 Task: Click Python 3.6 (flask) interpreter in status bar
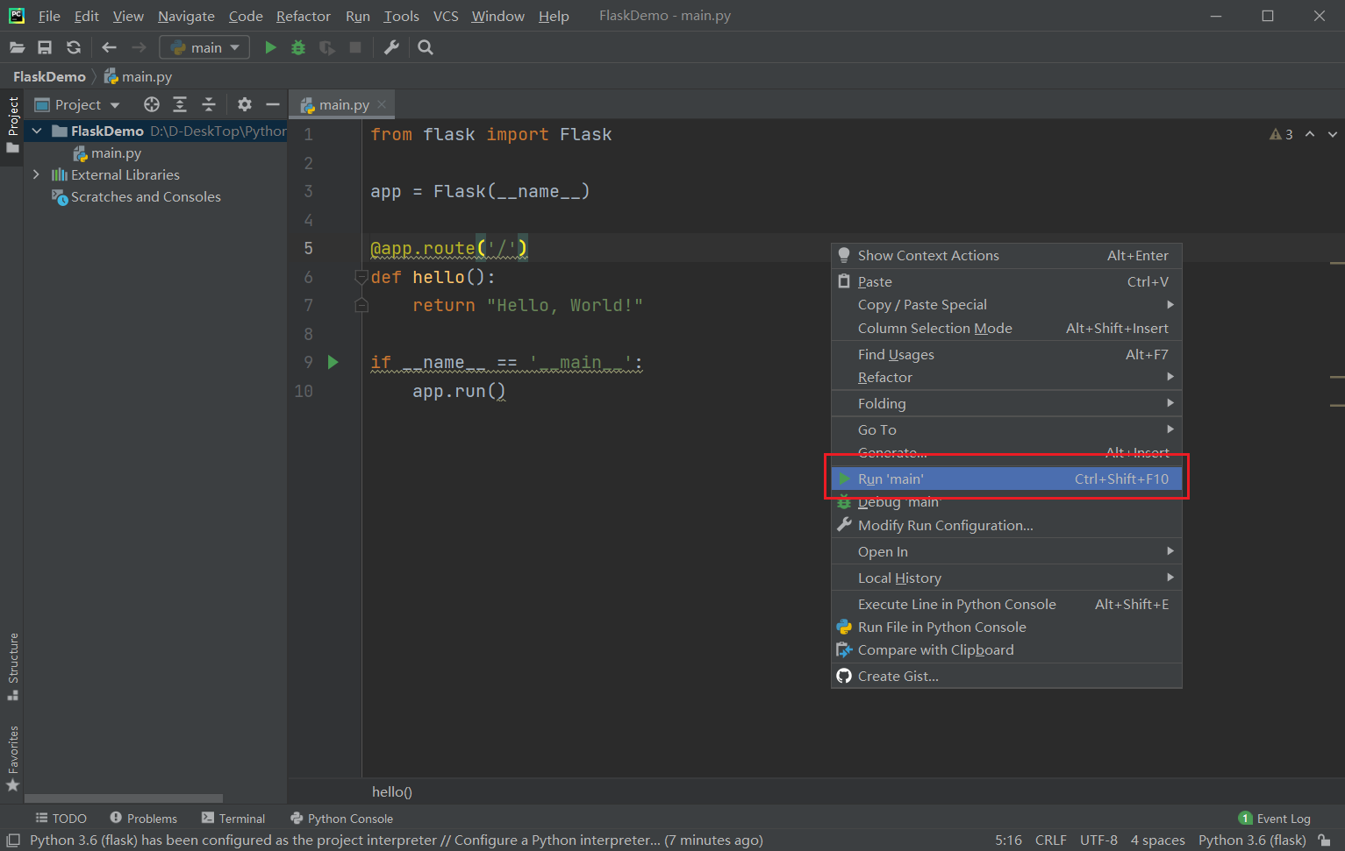pyautogui.click(x=1252, y=840)
